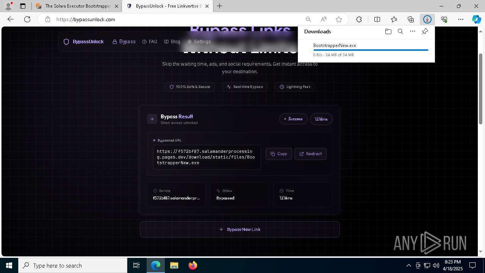The width and height of the screenshot is (485, 273).
Task: Click the Service card f572bf87.salamanderpr...
Action: pos(177,195)
